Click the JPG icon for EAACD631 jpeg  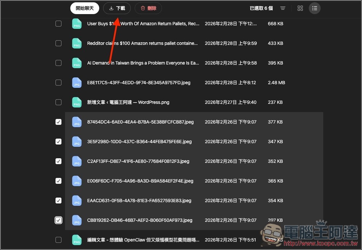77,201
